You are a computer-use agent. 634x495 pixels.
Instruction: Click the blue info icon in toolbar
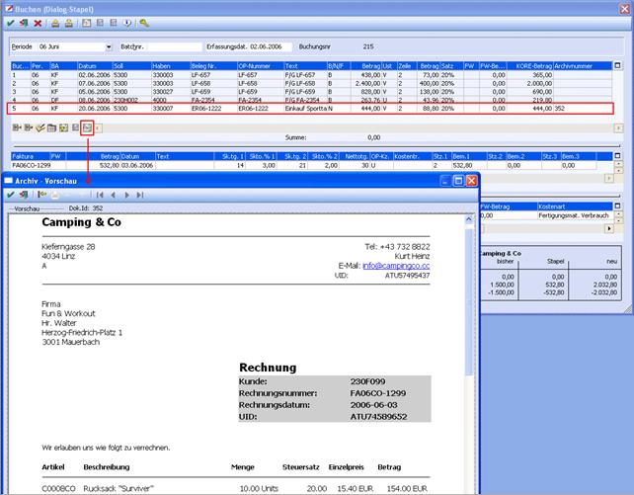click(x=126, y=22)
